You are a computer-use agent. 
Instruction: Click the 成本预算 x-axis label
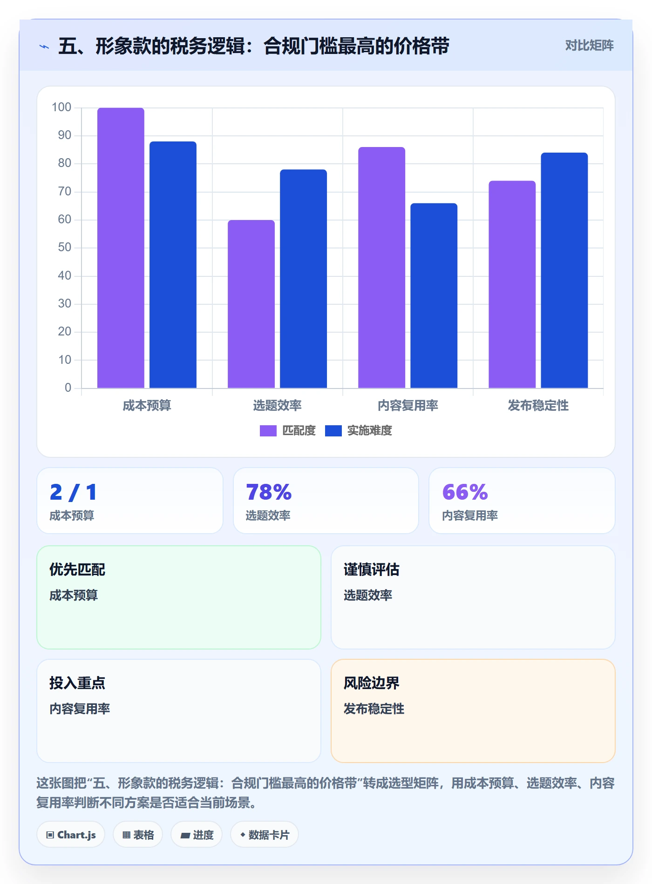coord(147,406)
